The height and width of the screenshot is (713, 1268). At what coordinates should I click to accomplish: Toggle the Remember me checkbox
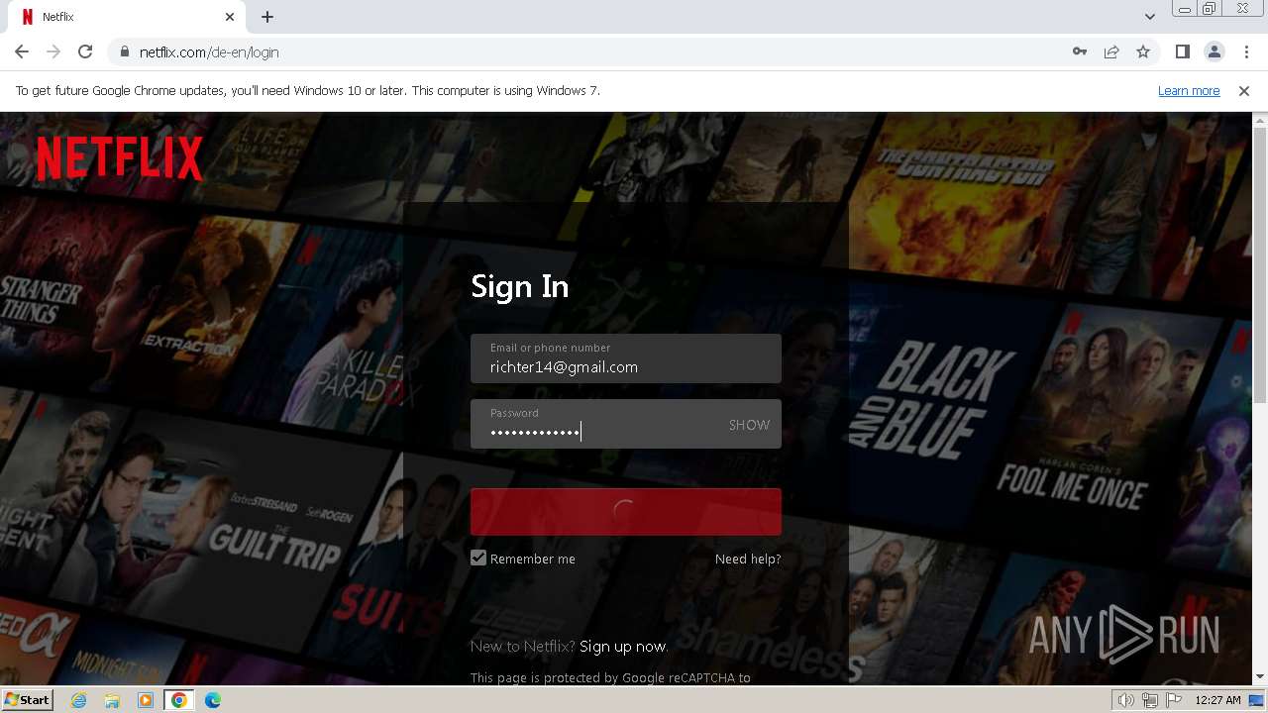pyautogui.click(x=478, y=558)
